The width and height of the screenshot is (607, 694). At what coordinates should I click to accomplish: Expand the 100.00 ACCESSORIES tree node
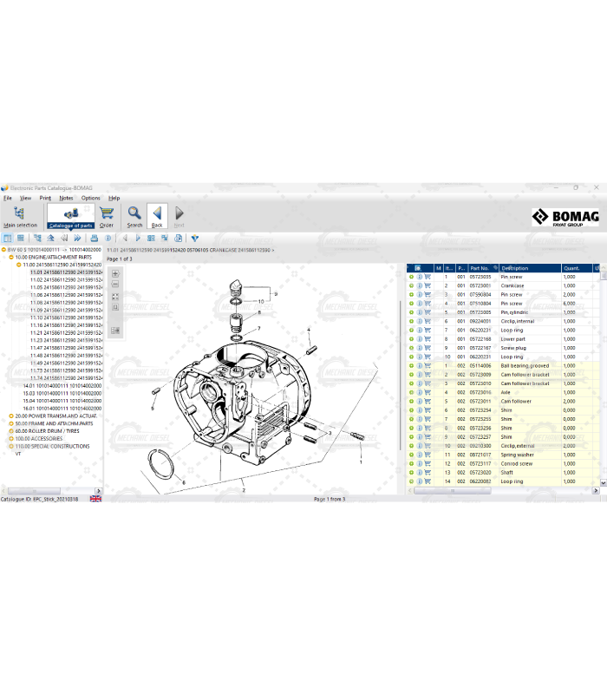tap(11, 439)
